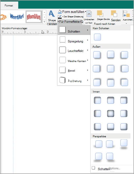Open the Für Formeffekte dropdown

[70, 22]
